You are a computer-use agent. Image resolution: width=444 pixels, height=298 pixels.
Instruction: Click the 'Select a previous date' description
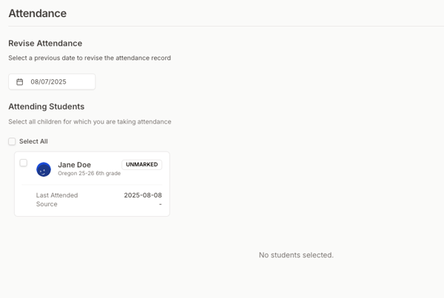click(90, 58)
